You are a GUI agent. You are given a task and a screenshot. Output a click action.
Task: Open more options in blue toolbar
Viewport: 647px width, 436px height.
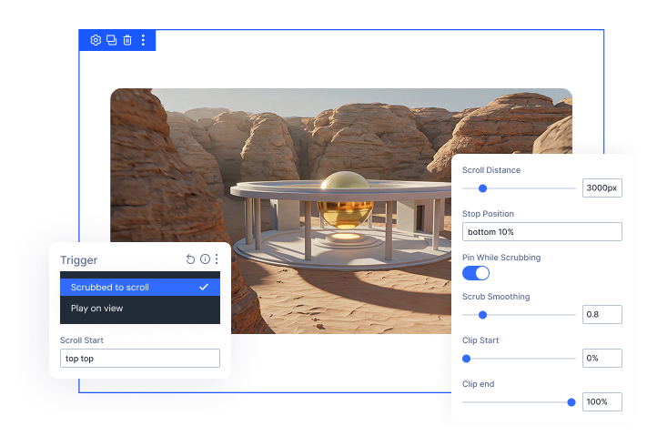point(143,40)
